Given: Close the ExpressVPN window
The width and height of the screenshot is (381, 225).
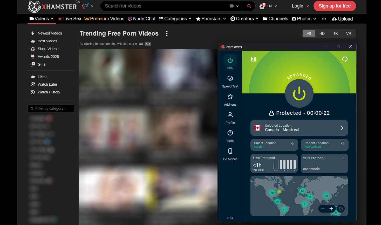Looking at the screenshot, I should point(350,47).
